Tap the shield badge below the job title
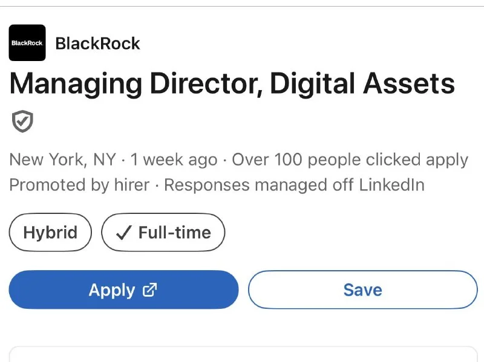Image resolution: width=484 pixels, height=362 pixels. pos(22,121)
